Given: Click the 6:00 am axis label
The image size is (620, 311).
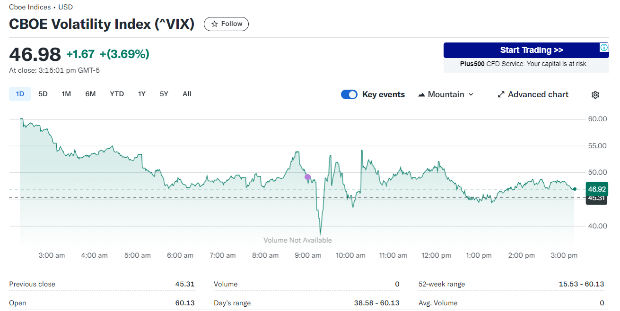Looking at the screenshot, I should 180,255.
